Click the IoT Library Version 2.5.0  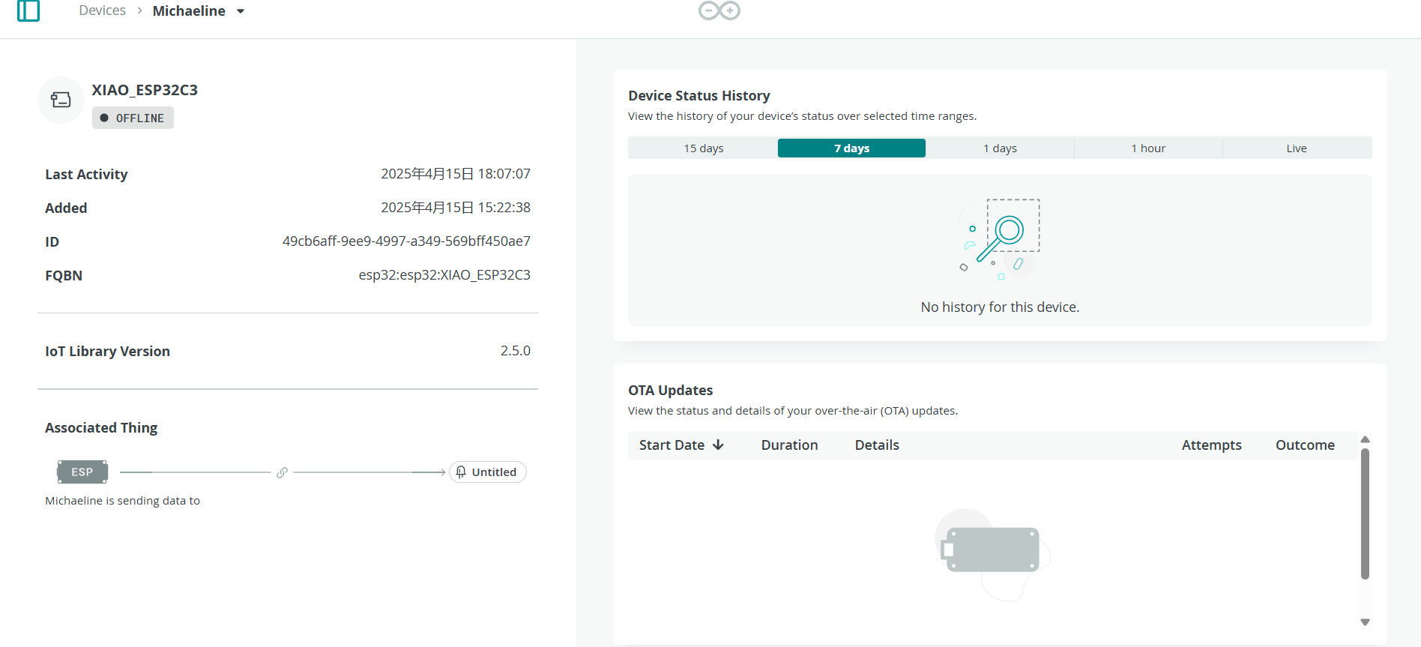pos(516,350)
